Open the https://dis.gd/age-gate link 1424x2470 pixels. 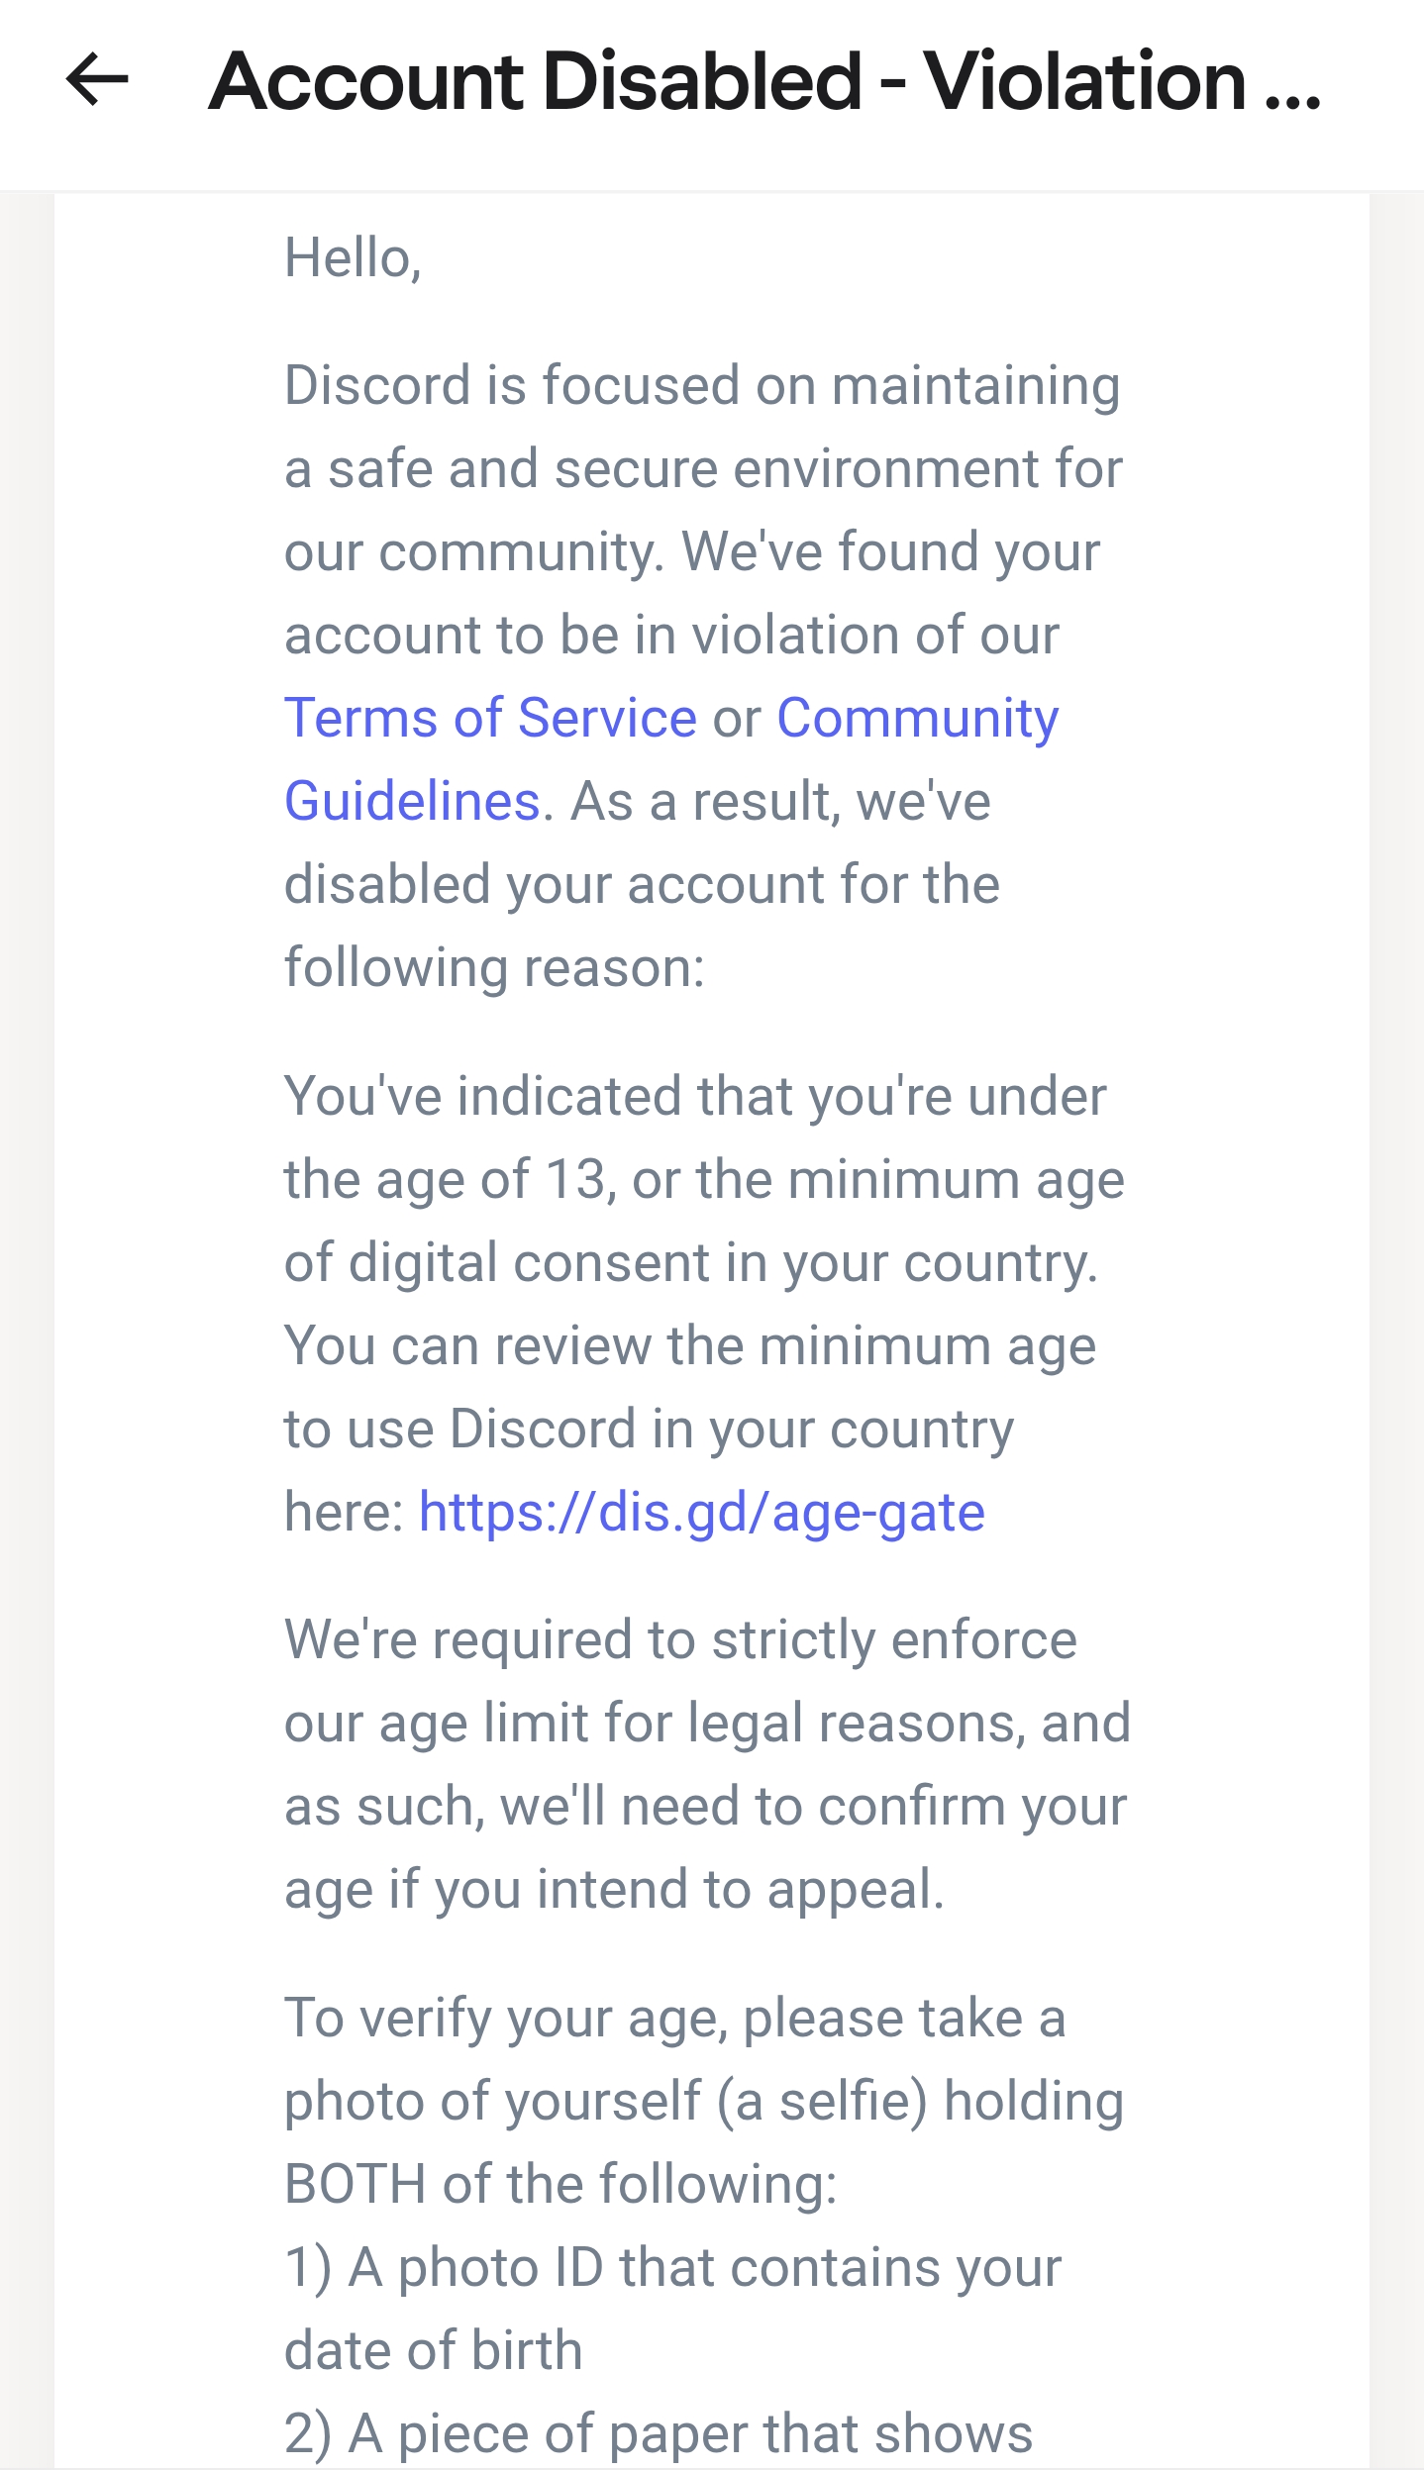[701, 1513]
